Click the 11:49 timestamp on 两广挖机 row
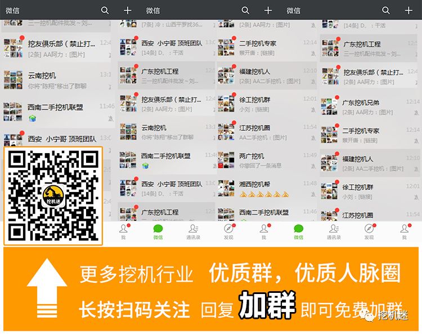 click(310, 155)
